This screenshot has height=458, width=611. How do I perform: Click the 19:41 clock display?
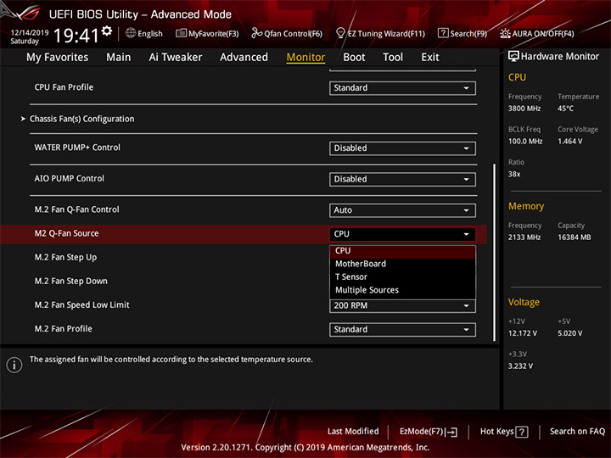[x=76, y=36]
